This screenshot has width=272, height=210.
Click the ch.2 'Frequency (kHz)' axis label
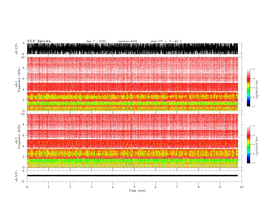pos(19,137)
